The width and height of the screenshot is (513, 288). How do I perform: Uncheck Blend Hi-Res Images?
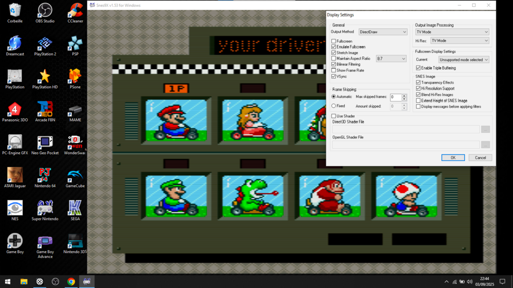coord(418,94)
